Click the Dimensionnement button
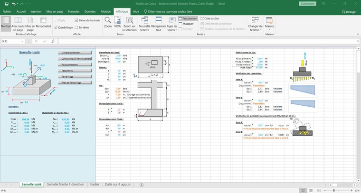The image size is (361, 193). pos(75,53)
